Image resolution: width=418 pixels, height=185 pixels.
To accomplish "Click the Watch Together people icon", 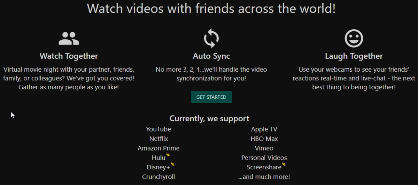I will pos(69,39).
